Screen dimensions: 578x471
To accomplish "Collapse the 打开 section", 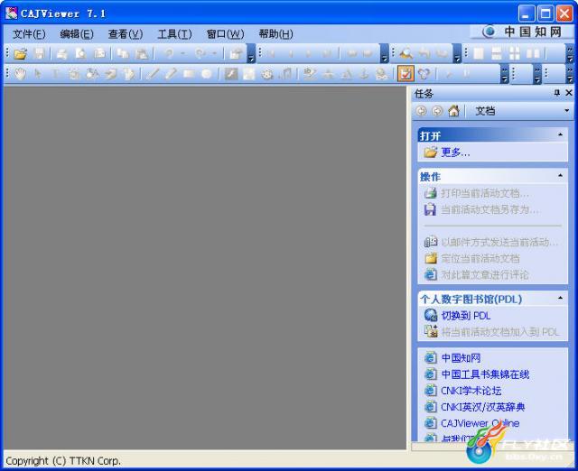I will [560, 134].
